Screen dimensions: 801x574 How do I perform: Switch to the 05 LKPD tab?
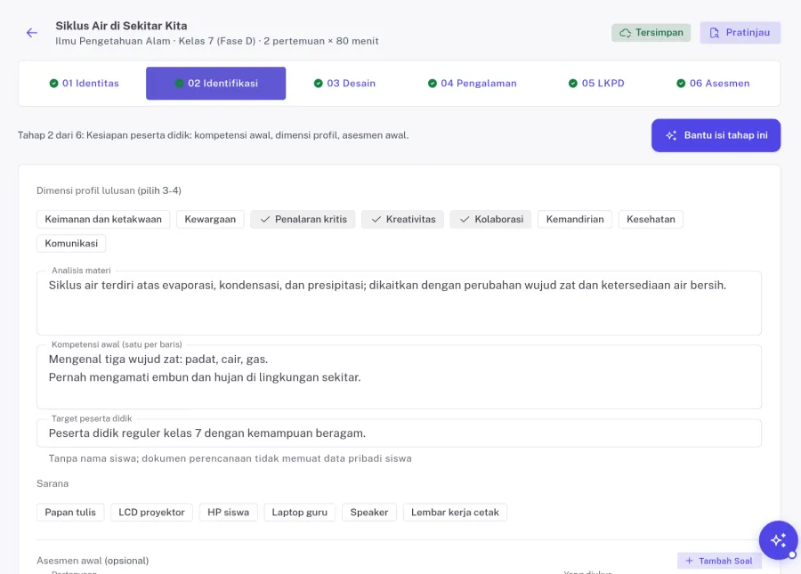pos(596,84)
